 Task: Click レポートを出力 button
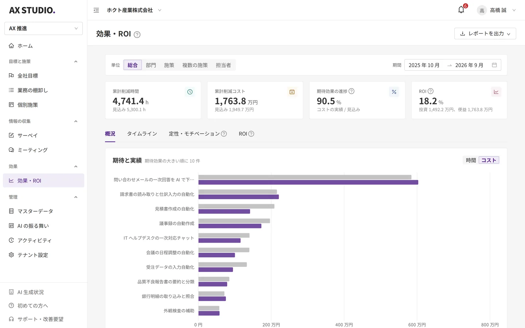pyautogui.click(x=485, y=34)
